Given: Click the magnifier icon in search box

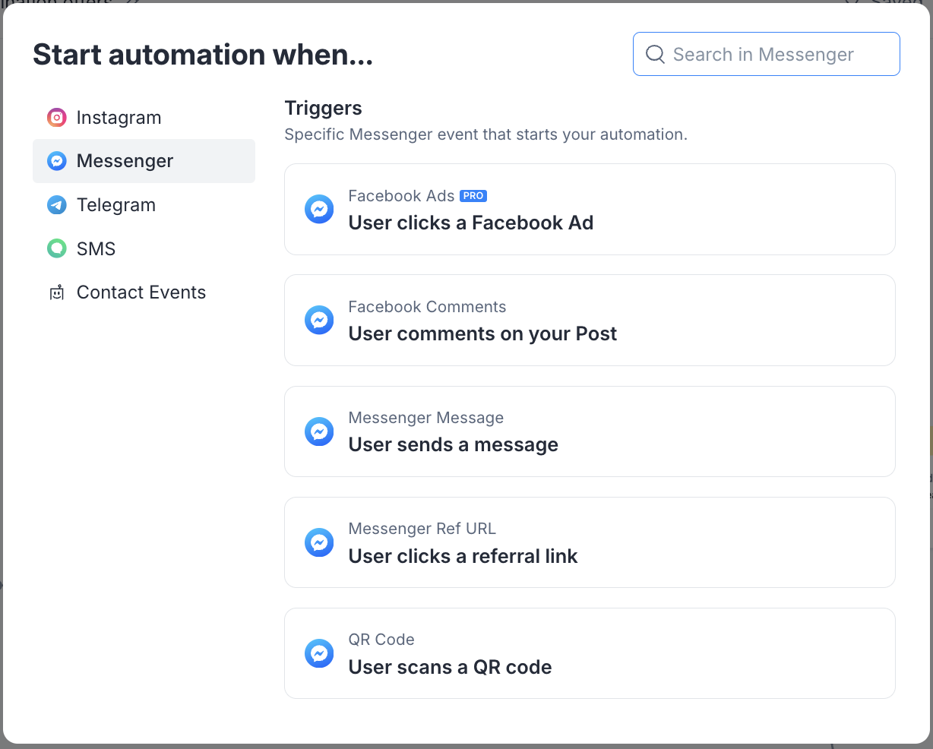Looking at the screenshot, I should (x=655, y=54).
